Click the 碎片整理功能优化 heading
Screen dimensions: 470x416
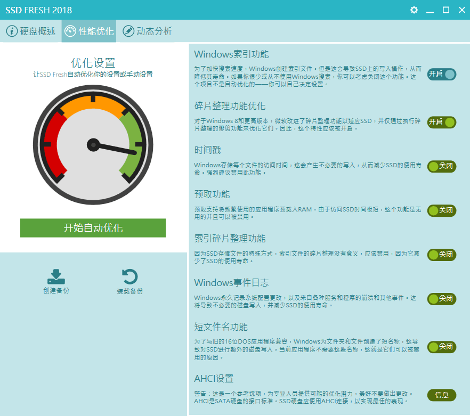pyautogui.click(x=230, y=106)
